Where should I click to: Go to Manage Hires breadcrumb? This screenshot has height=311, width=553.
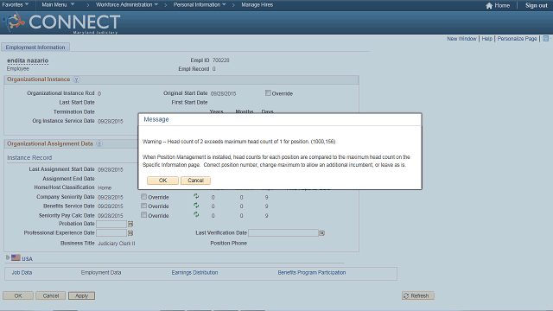(257, 5)
